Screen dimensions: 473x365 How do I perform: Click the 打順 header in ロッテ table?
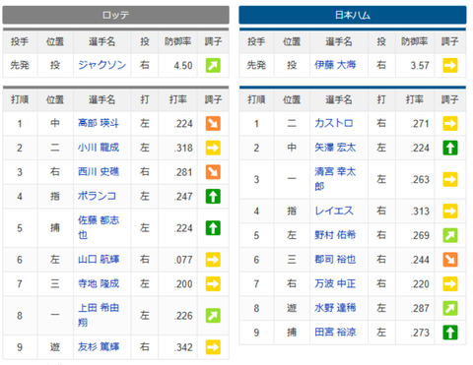[20, 99]
